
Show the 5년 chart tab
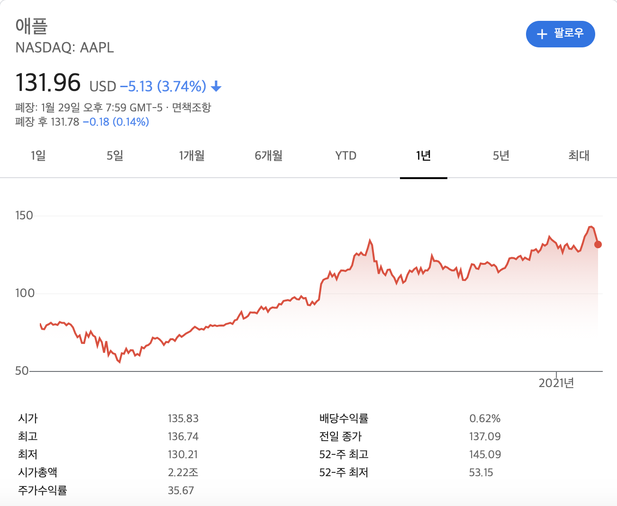[x=501, y=155]
